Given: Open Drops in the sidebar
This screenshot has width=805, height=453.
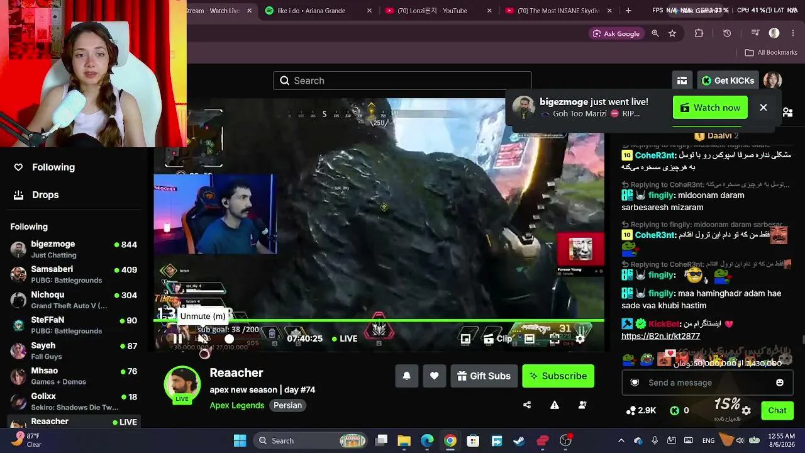Looking at the screenshot, I should (x=36, y=195).
